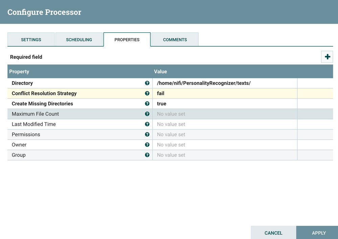Click help icon for Last Modified Time
Screen dimensions: 338x239
[147, 124]
